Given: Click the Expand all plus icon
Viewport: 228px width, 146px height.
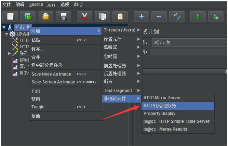Looking at the screenshot, I should tap(141, 16).
